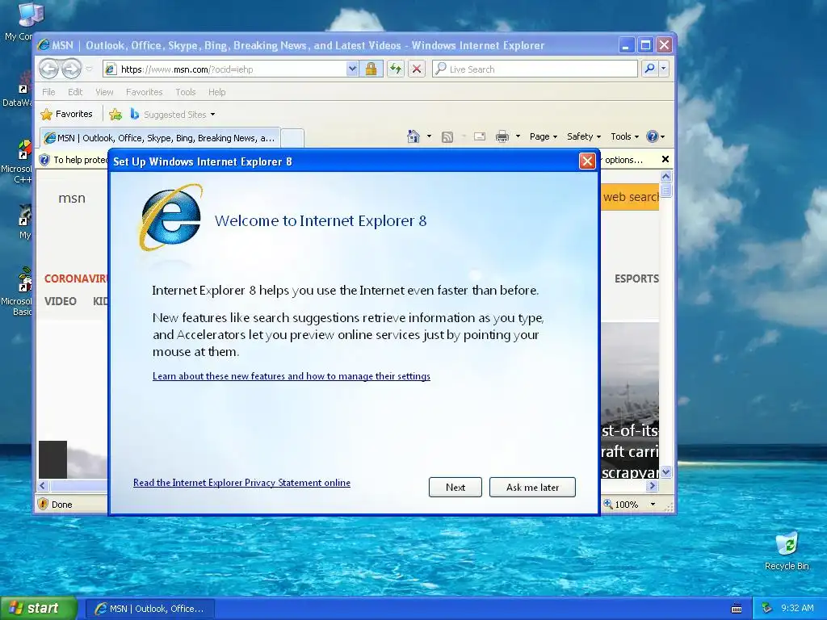Screen dimensions: 827x620
Task: Open the Tools menu in menu bar
Action: (186, 92)
